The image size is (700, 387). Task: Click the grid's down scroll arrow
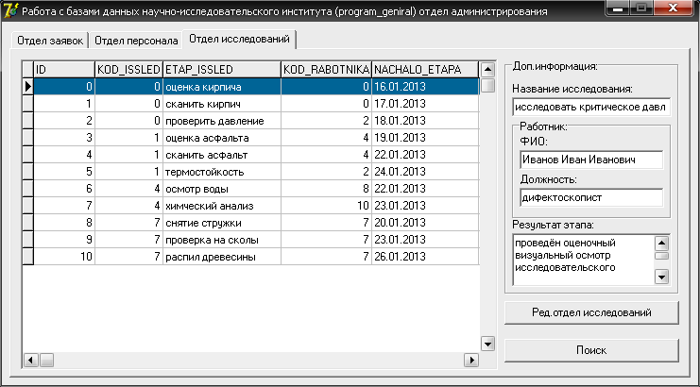(x=488, y=344)
